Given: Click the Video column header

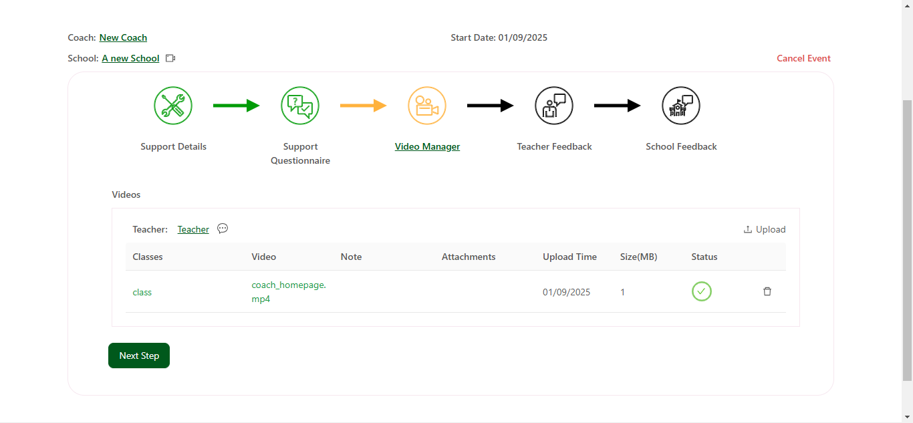Looking at the screenshot, I should 263,257.
